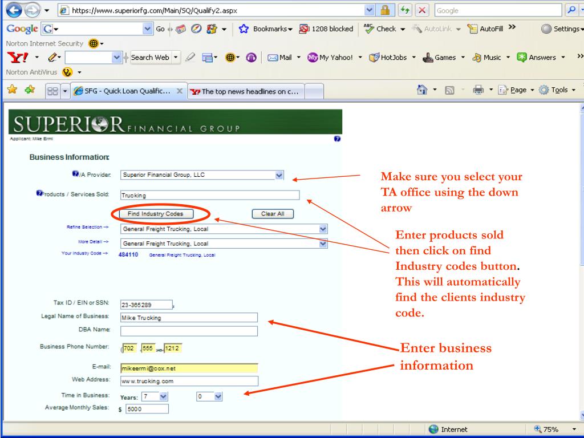
Task: Click the RSS feeds icon
Action: pyautogui.click(x=449, y=90)
